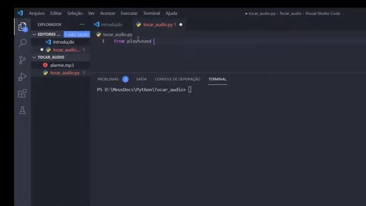Screen dimensions: 366x206
Task: Click the tocar_audio.py breadcrumb
Action: coord(118,34)
